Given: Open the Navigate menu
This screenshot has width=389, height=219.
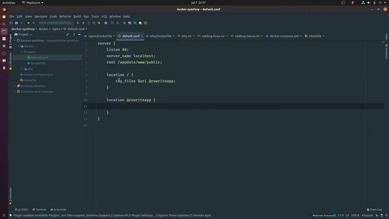Looking at the screenshot, I should coord(41,16).
